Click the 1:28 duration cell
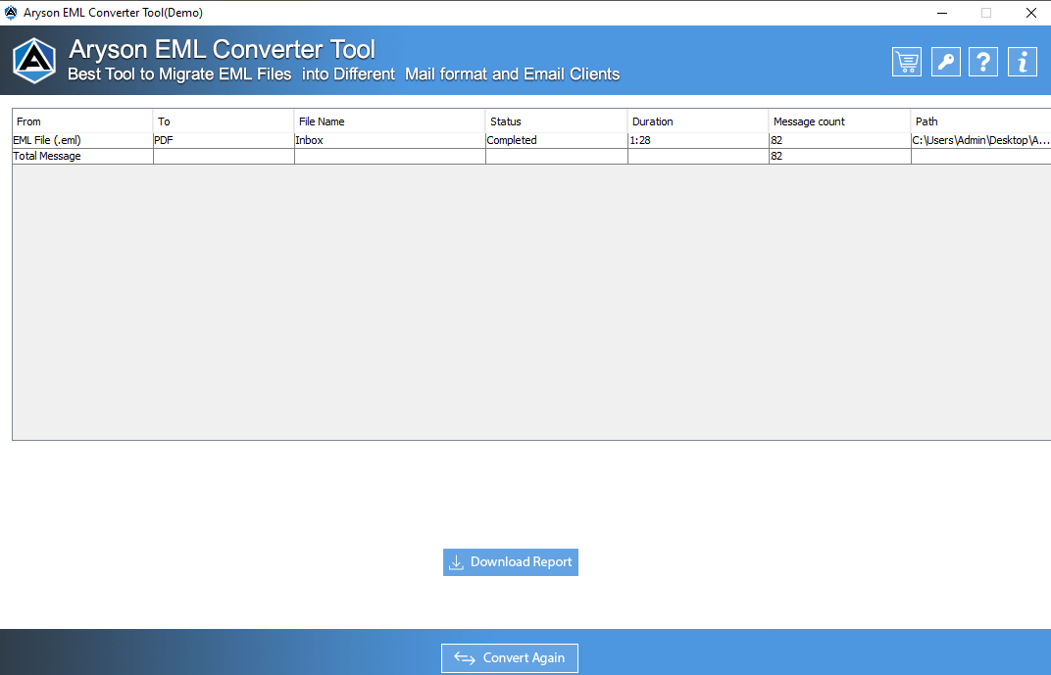 (698, 141)
